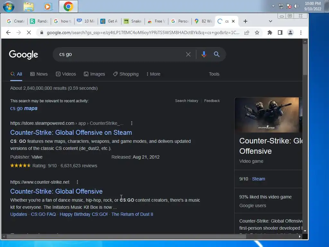The width and height of the screenshot is (329, 247).
Task: Click the Counter-Strike knowledge panel image
Action: [x=267, y=115]
